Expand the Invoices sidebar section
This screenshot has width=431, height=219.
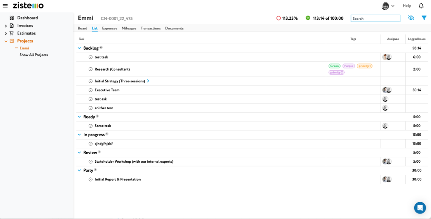point(6,26)
